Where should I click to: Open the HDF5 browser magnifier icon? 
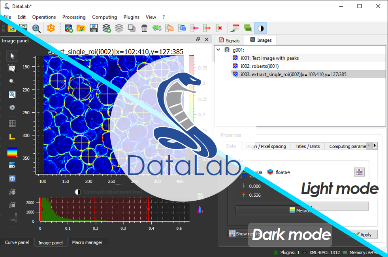[x=36, y=28]
